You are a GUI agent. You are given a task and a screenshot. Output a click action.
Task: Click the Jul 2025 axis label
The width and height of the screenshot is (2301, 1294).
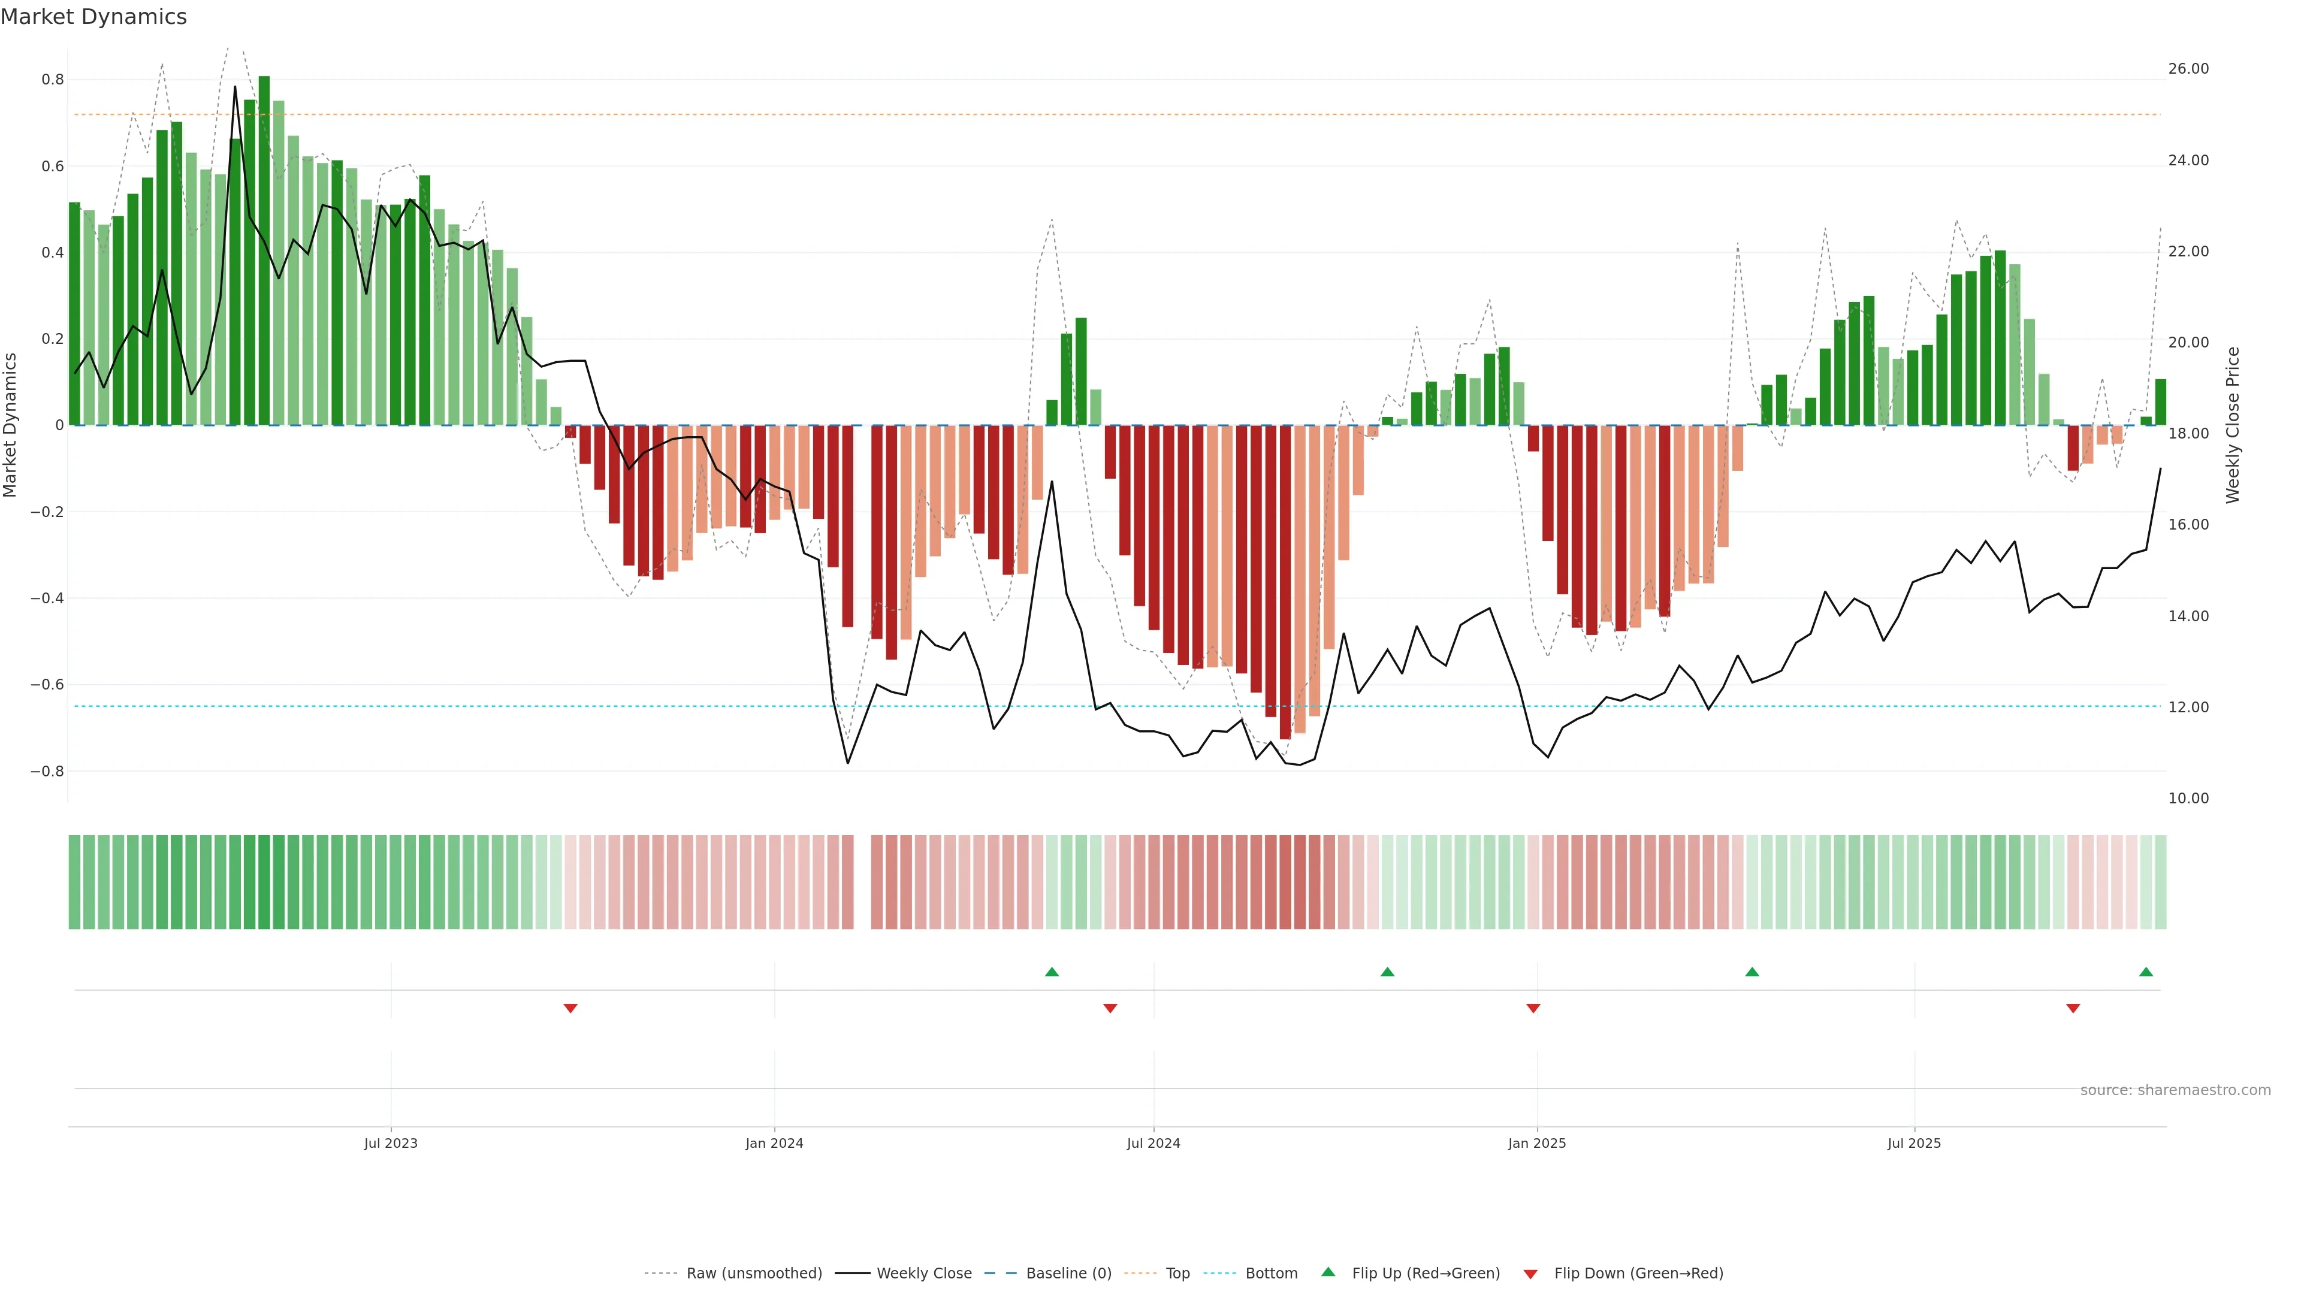pos(1913,1143)
